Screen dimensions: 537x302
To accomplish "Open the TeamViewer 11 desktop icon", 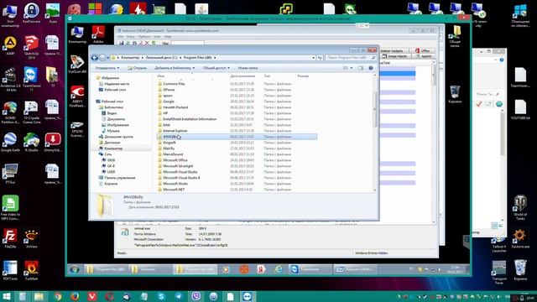I will pos(31,79).
